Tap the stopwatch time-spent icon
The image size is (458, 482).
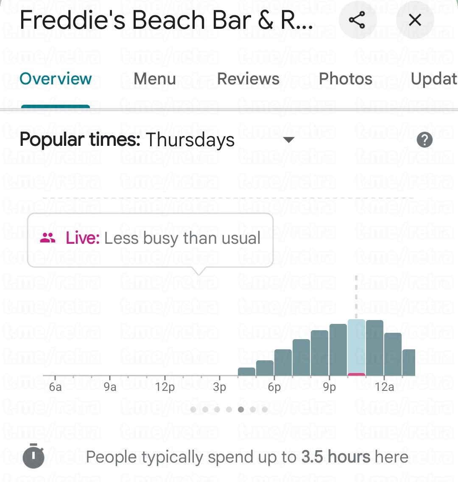point(34,457)
